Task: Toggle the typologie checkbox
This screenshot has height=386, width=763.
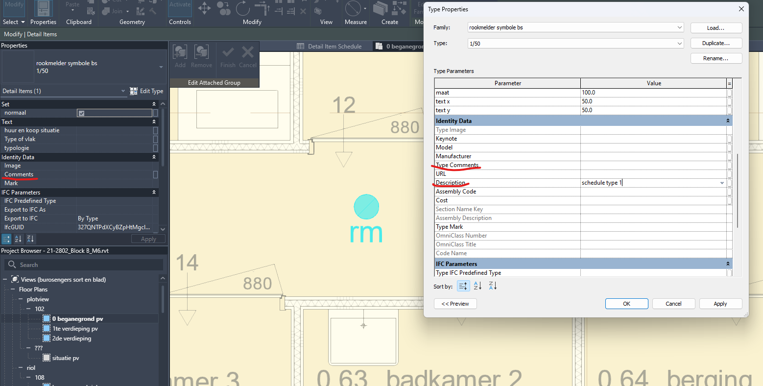Action: pos(155,148)
